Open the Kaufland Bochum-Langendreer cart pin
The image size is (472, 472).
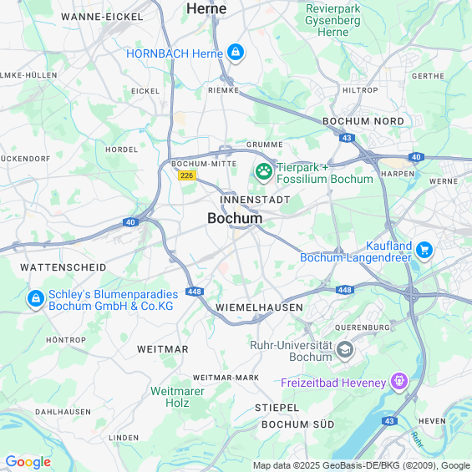pos(424,251)
